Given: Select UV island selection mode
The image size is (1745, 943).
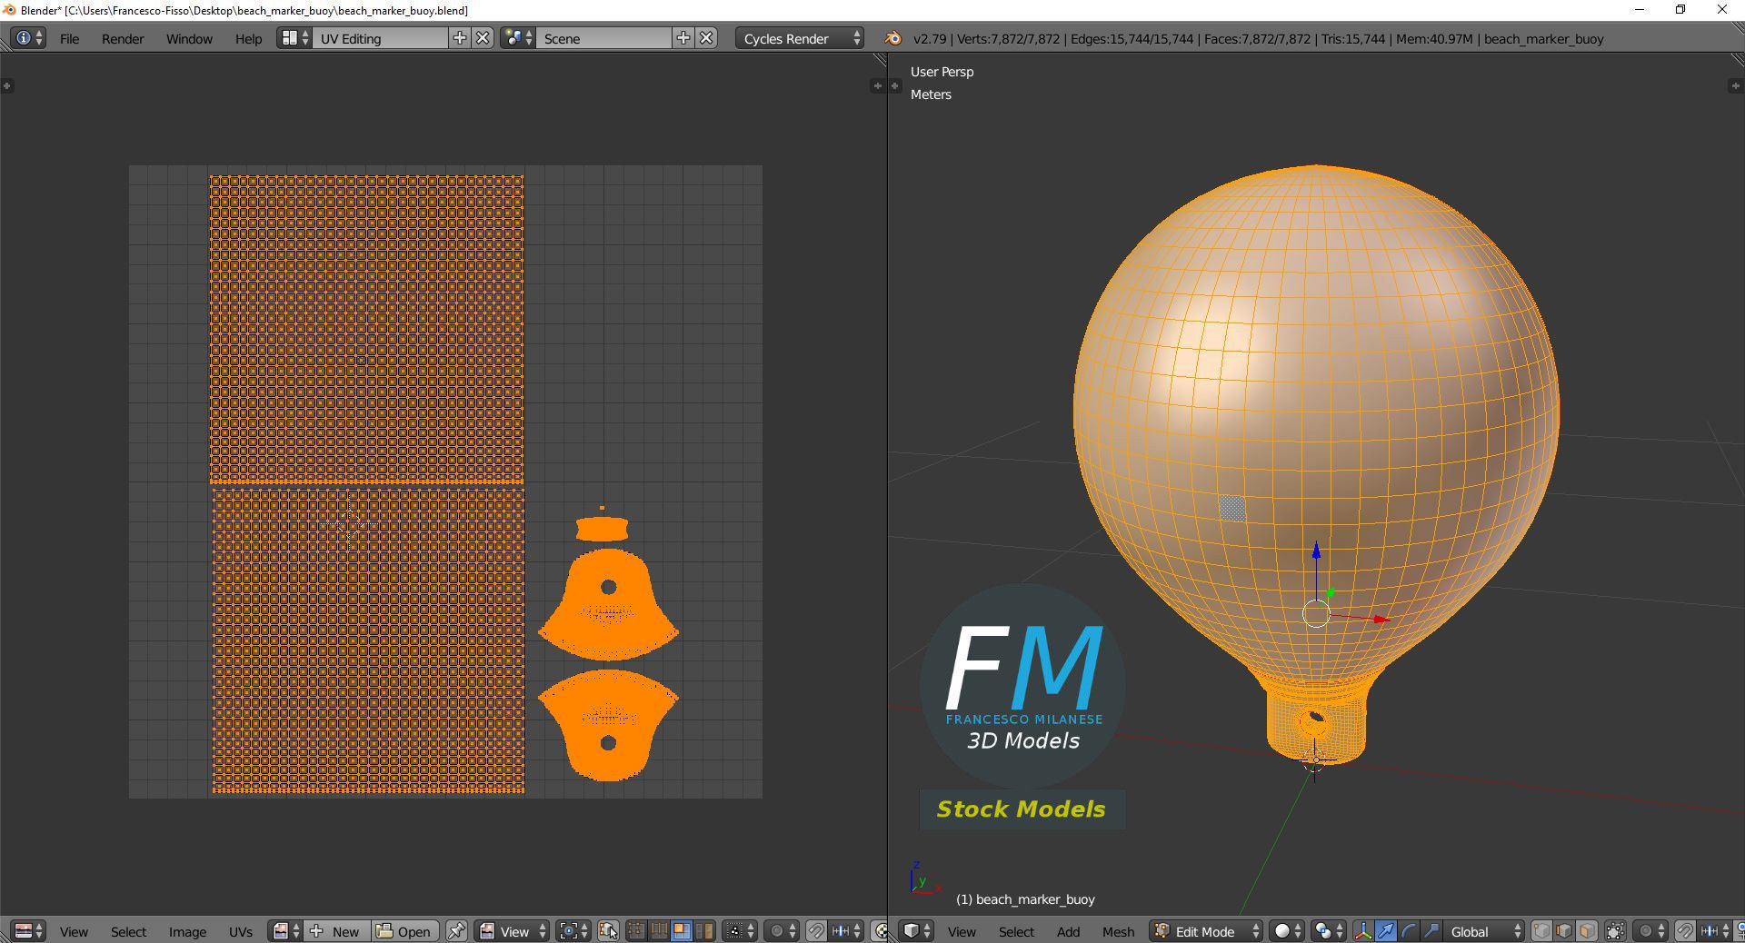Looking at the screenshot, I should (703, 931).
